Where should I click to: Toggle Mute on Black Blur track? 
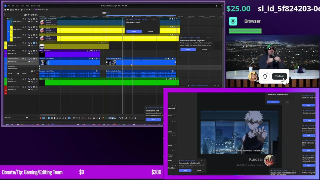(x=34, y=79)
